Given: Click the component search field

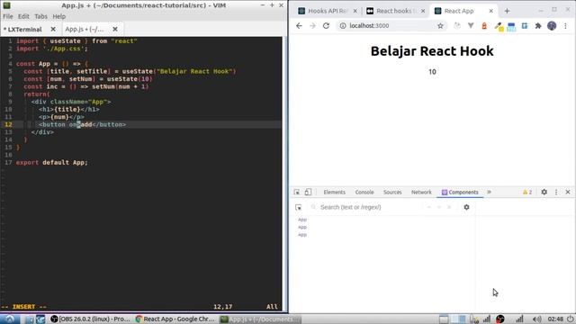Looking at the screenshot, I should pos(367,207).
